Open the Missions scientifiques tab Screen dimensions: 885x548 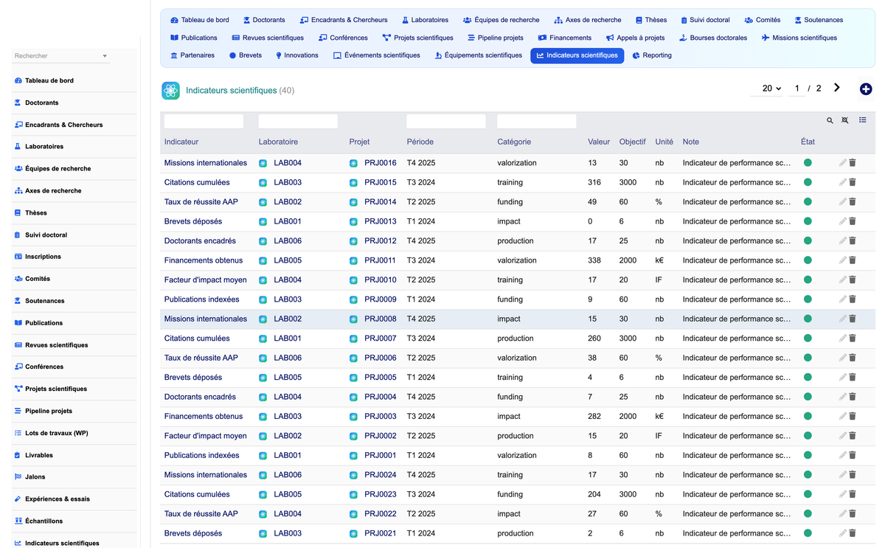coord(799,38)
